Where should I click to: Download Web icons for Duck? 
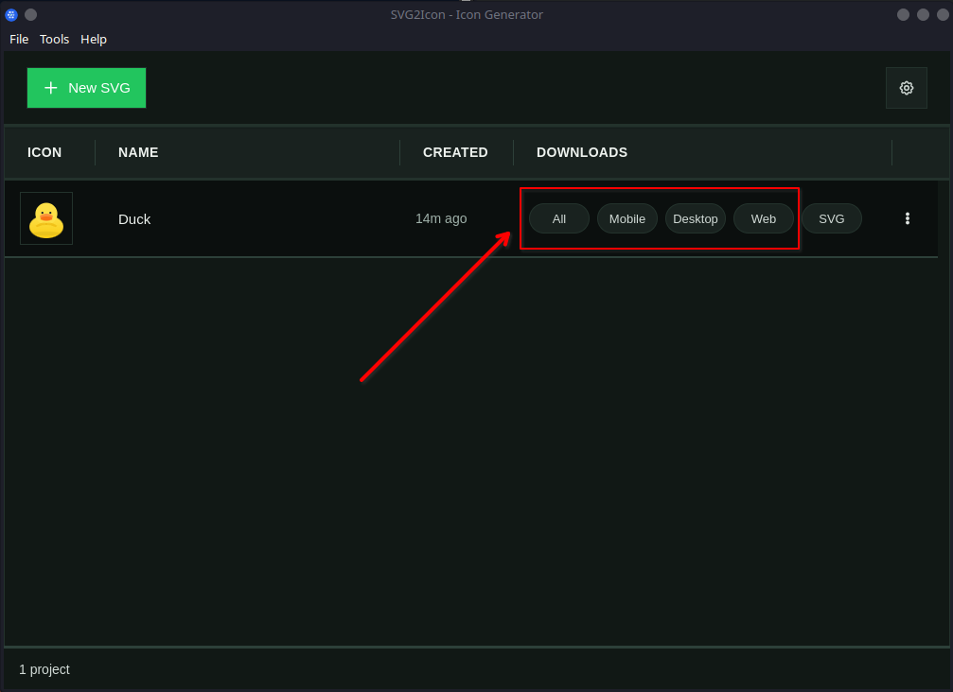click(763, 218)
